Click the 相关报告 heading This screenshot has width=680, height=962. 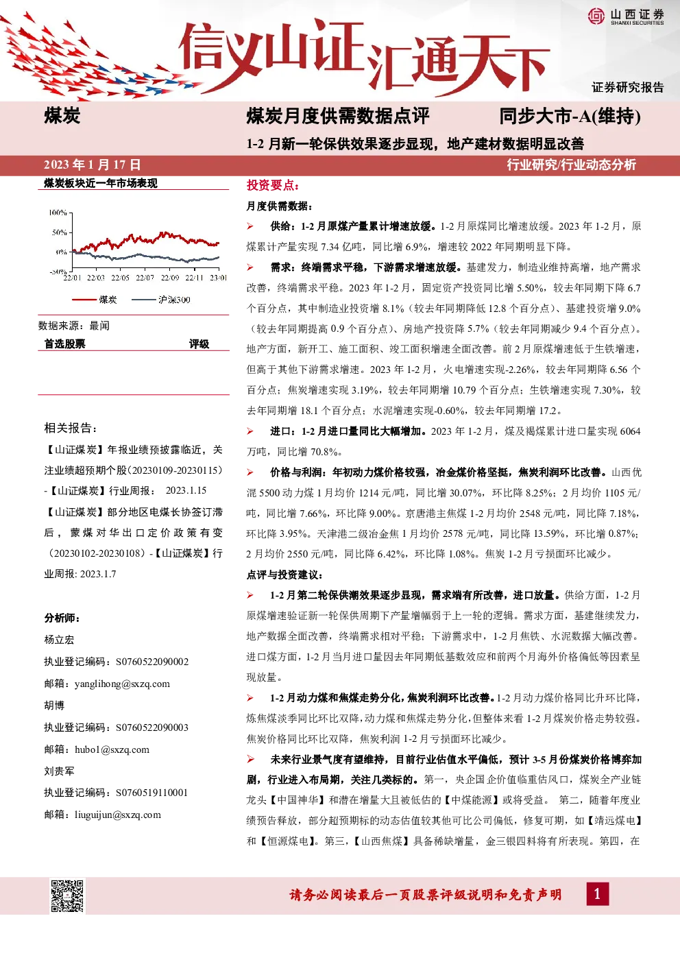[x=71, y=428]
